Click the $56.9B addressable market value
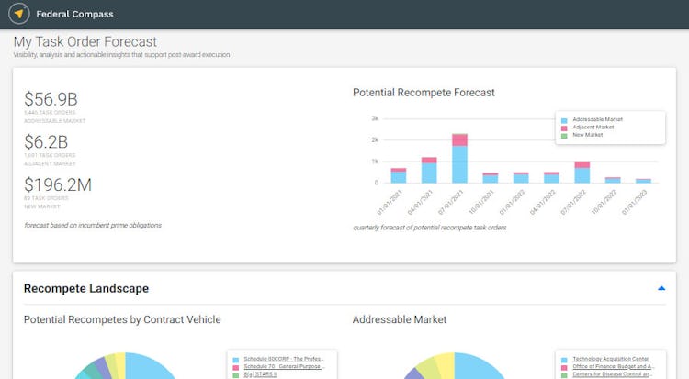The image size is (689, 379). tap(51, 99)
